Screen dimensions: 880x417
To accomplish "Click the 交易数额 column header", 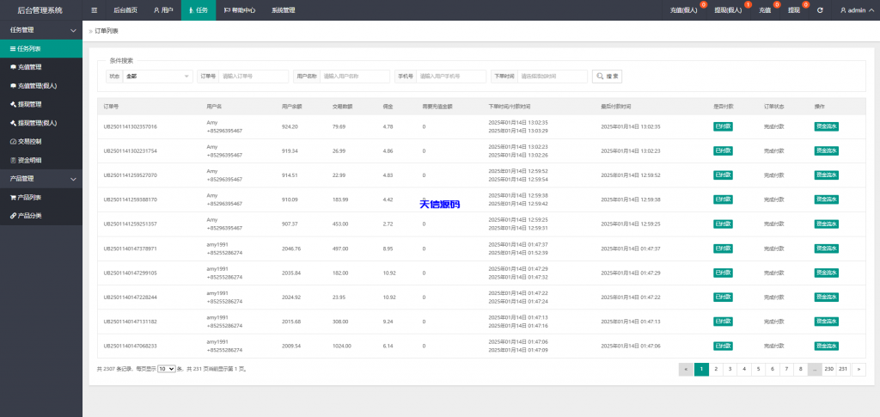I will (342, 106).
